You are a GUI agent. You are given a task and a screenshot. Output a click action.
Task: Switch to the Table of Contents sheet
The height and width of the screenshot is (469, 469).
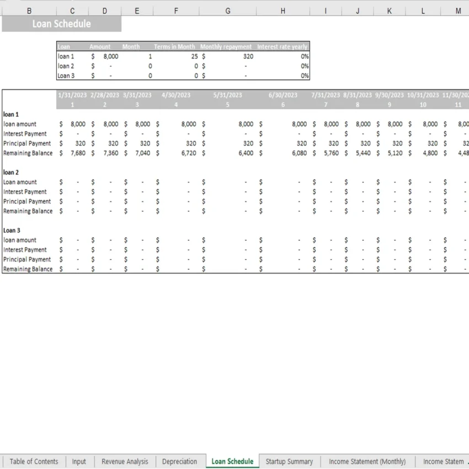[x=34, y=461]
